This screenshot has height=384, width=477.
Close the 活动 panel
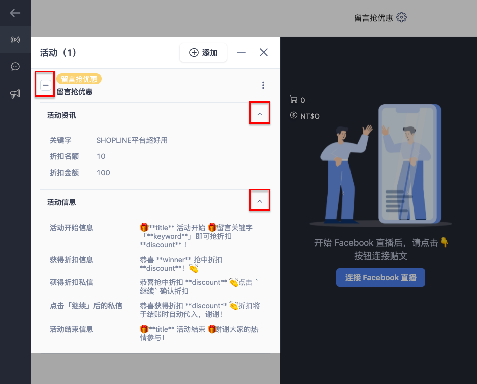pyautogui.click(x=264, y=52)
